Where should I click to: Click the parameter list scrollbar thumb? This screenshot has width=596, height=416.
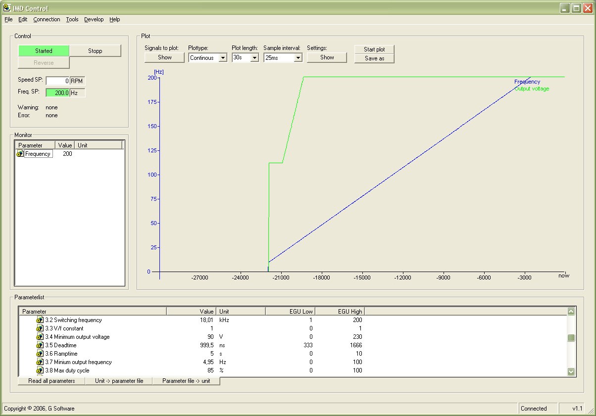tap(571, 338)
